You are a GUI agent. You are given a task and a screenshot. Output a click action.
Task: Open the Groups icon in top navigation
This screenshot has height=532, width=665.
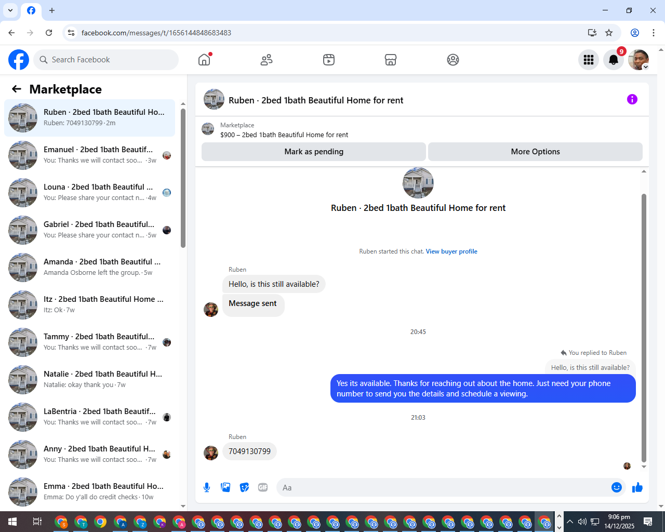tap(453, 60)
